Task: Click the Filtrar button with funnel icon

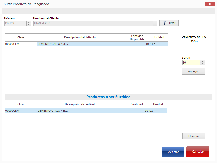Action: click(x=169, y=23)
